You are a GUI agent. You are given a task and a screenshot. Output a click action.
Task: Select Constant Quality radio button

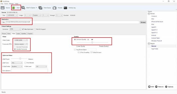(75, 40)
